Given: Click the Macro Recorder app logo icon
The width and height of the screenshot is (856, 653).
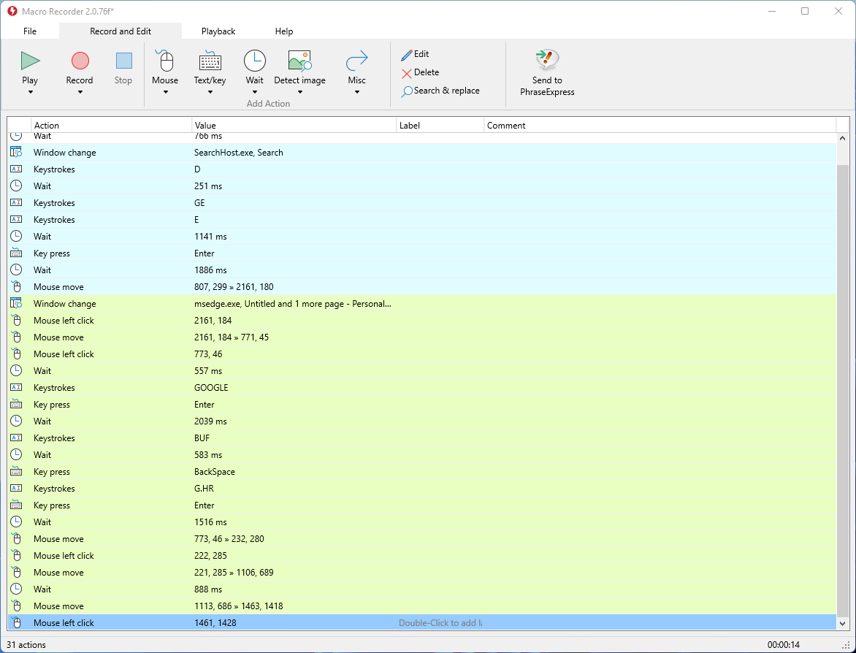Looking at the screenshot, I should [x=12, y=11].
